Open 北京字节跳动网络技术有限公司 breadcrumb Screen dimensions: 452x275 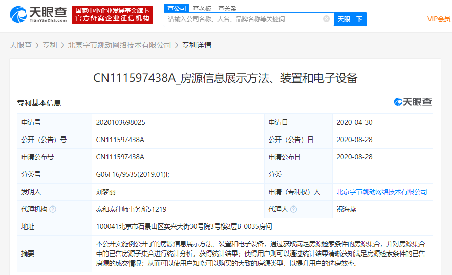(120, 45)
